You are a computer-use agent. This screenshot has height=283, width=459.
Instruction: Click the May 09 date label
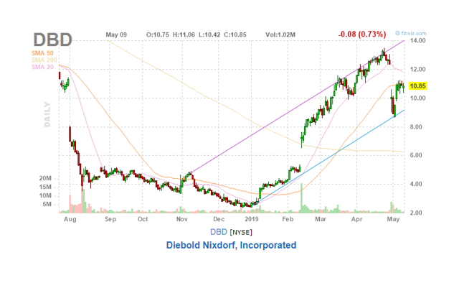[x=116, y=34]
